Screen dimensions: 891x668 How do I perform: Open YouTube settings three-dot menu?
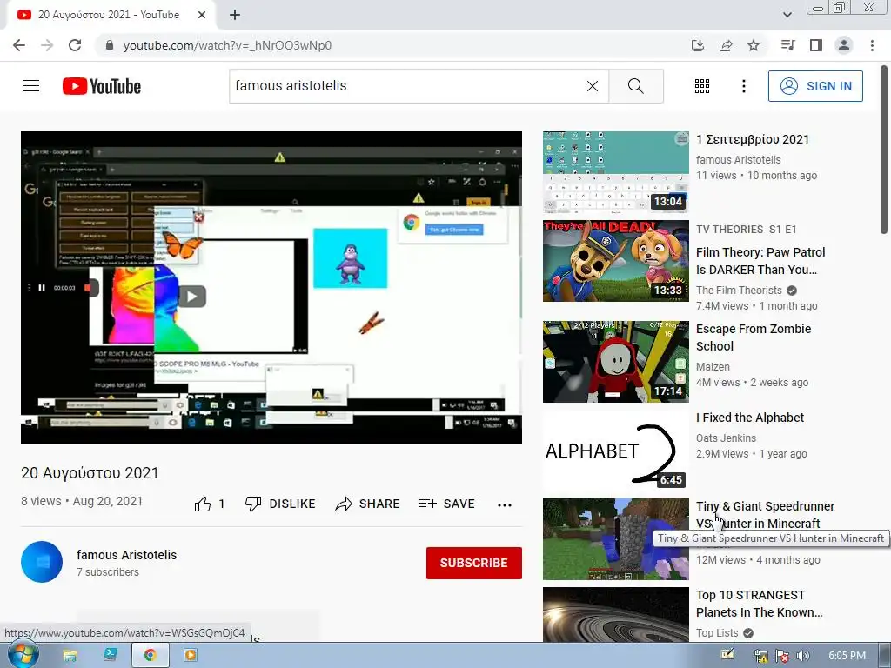click(743, 86)
